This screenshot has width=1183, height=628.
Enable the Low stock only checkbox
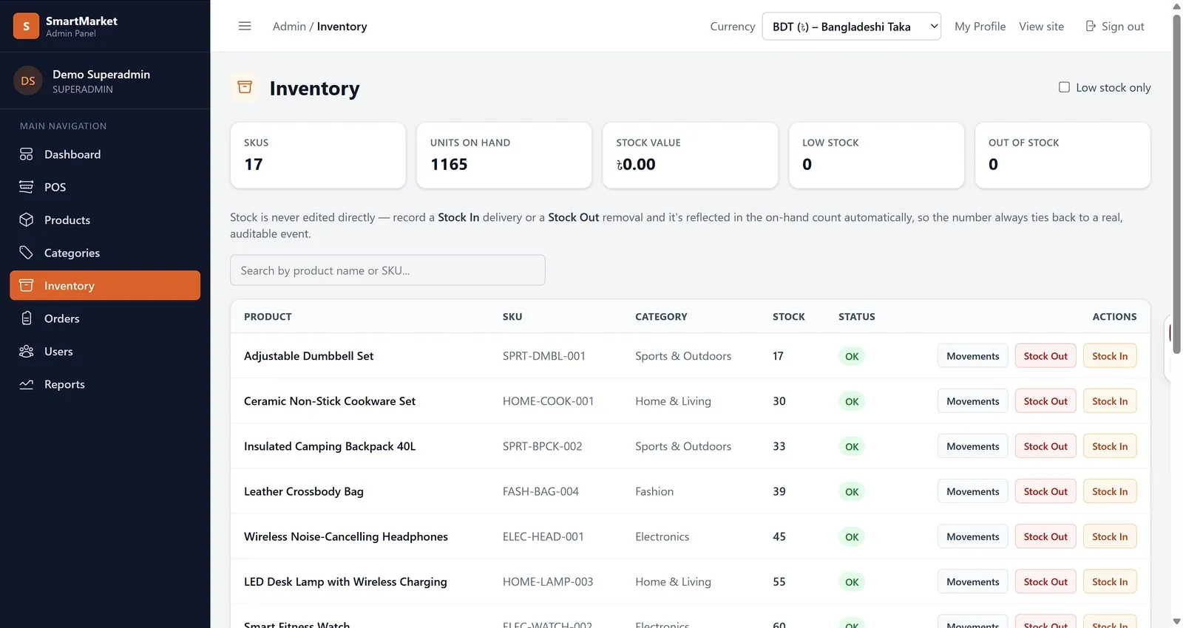click(x=1064, y=87)
